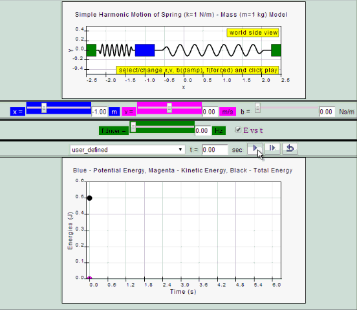The width and height of the screenshot is (357, 310).
Task: Click the f driver frequency slider handle
Action: (133, 127)
